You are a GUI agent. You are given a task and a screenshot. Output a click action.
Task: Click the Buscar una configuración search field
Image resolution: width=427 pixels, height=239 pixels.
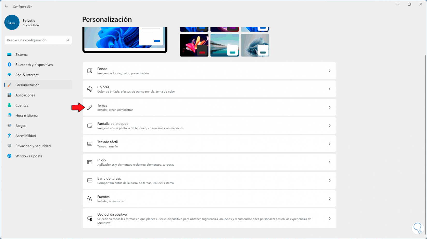[x=38, y=40]
